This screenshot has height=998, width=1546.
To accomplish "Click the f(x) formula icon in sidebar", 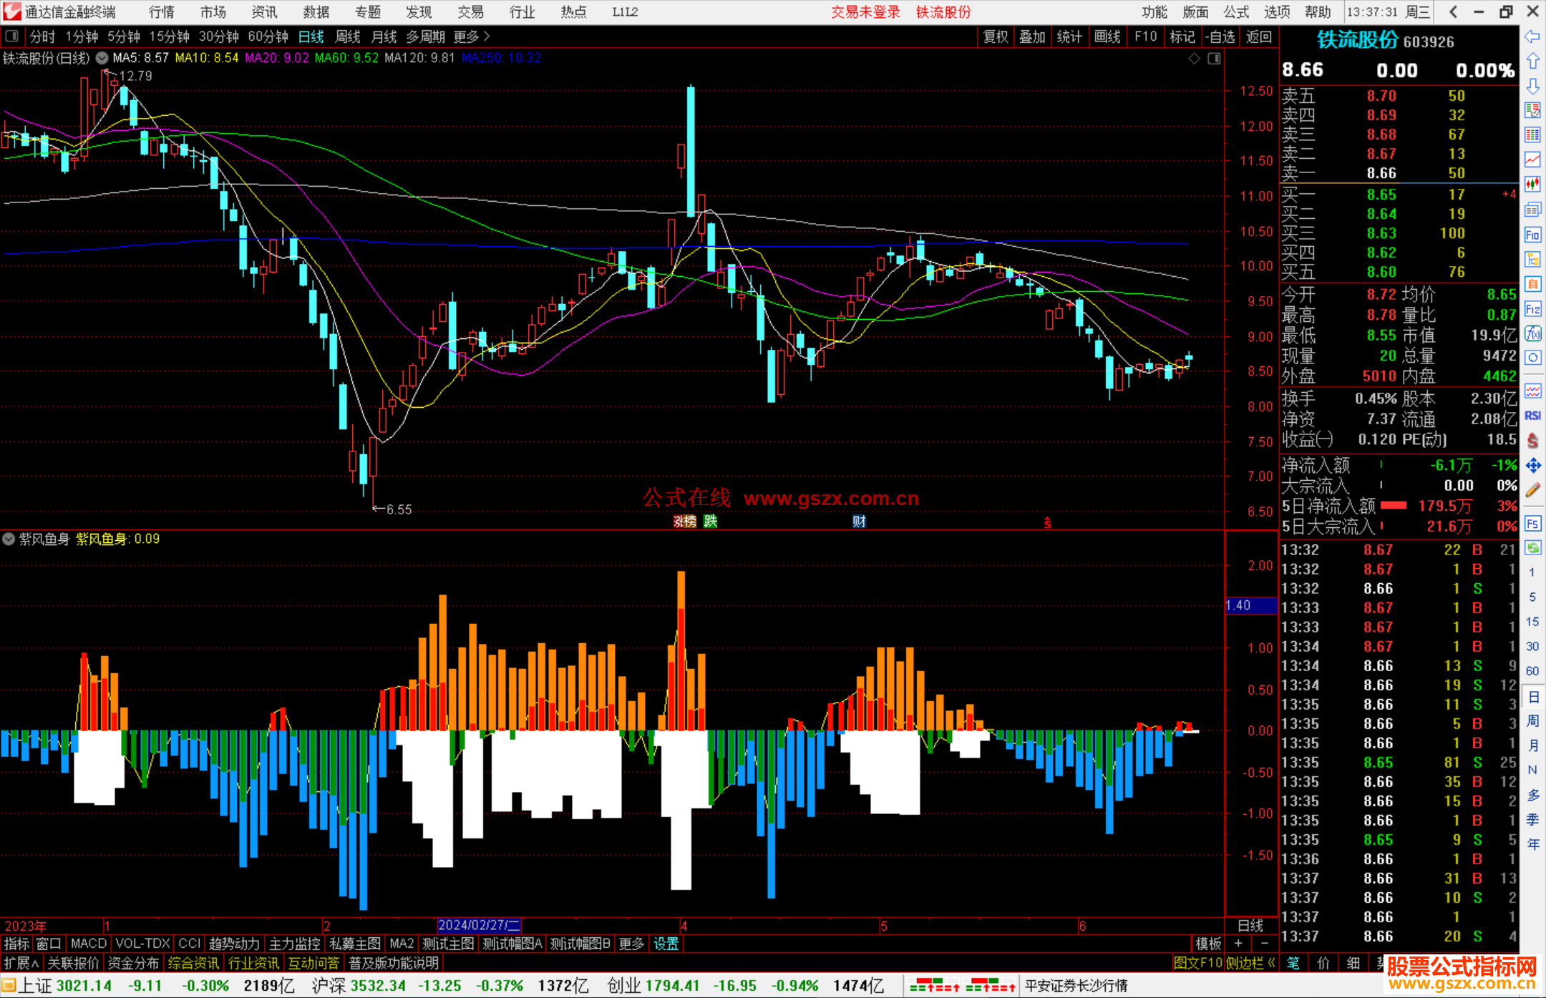I will tap(1532, 333).
